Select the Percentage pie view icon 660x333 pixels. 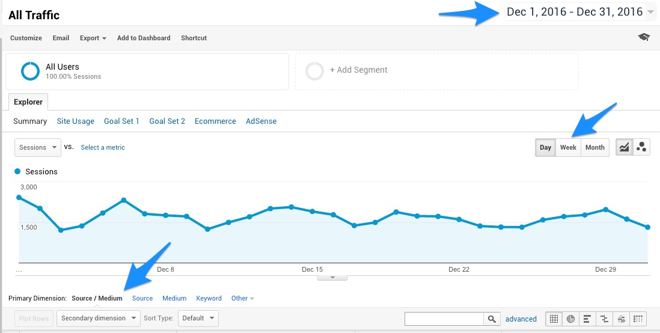click(571, 319)
